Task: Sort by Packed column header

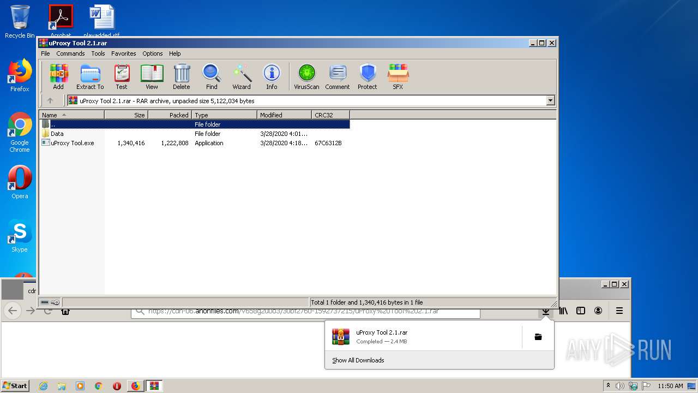Action: [x=170, y=115]
